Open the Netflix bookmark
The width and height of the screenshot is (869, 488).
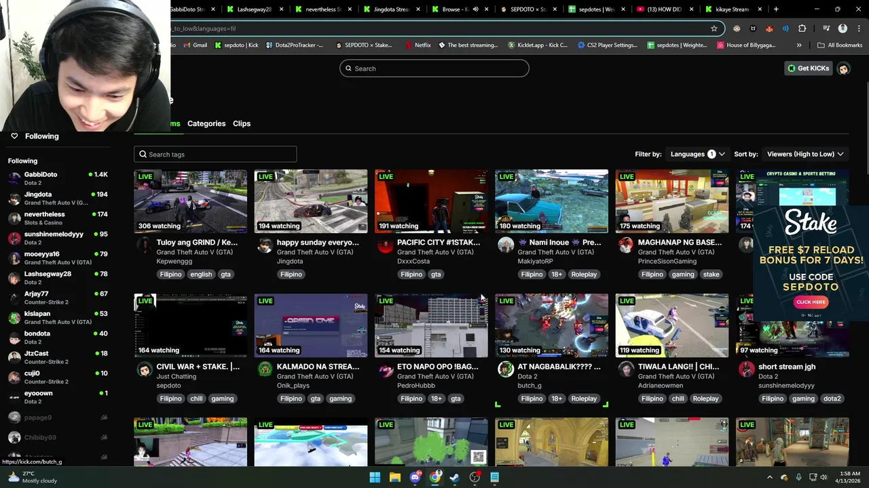pyautogui.click(x=418, y=45)
